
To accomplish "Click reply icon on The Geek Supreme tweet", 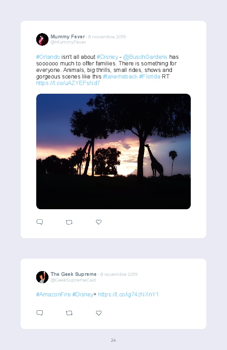I will 40,313.
